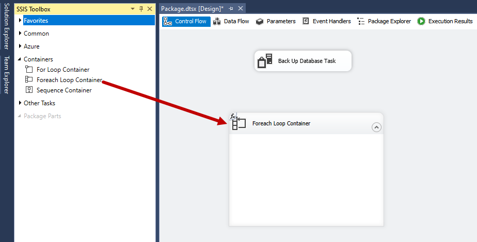The image size is (477, 242).
Task: Select the Favorites group label
Action: 36,20
